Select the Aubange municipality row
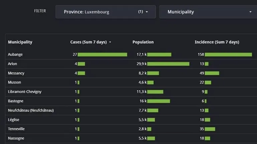257x144 pixels. 15,54
